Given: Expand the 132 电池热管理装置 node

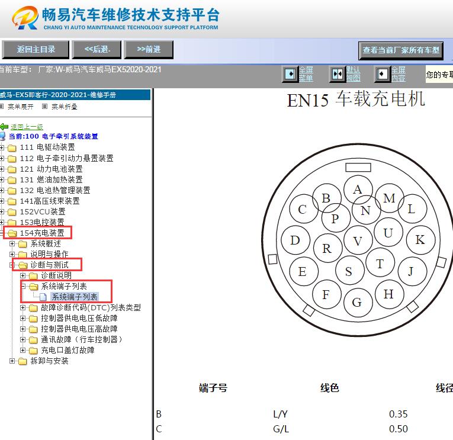Looking at the screenshot, I should pyautogui.click(x=2, y=190).
